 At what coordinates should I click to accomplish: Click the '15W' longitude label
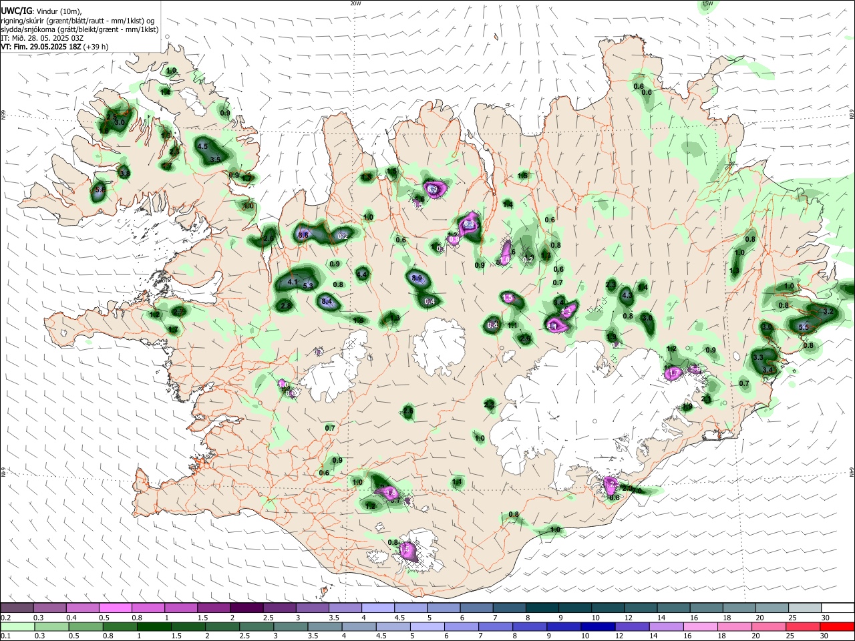pyautogui.click(x=707, y=3)
